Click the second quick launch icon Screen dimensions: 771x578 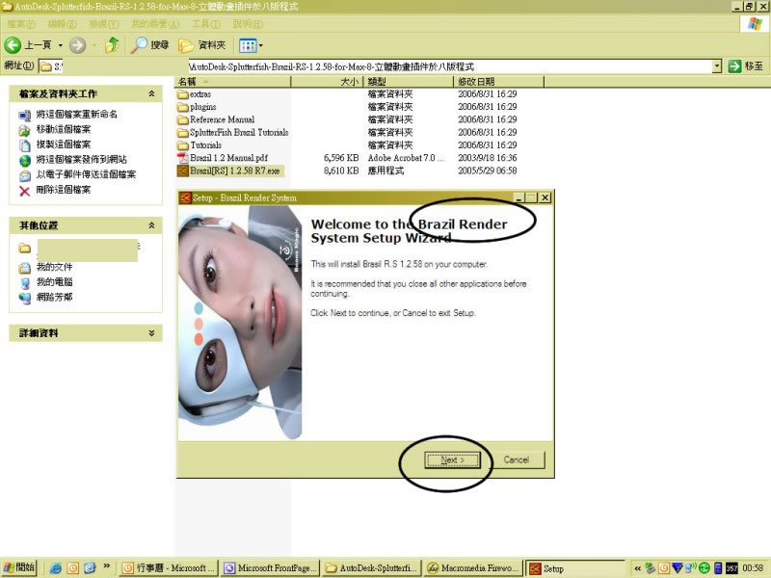73,568
